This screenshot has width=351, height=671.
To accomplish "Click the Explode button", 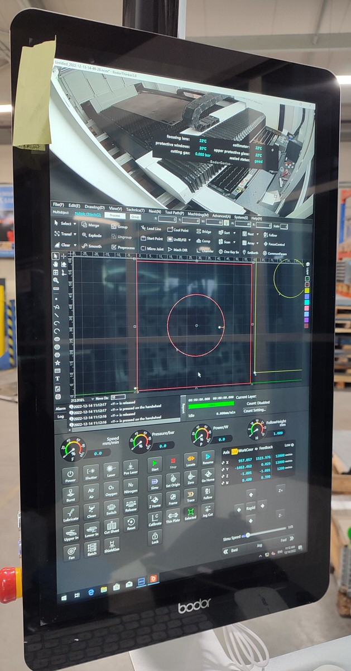I will pos(91,235).
